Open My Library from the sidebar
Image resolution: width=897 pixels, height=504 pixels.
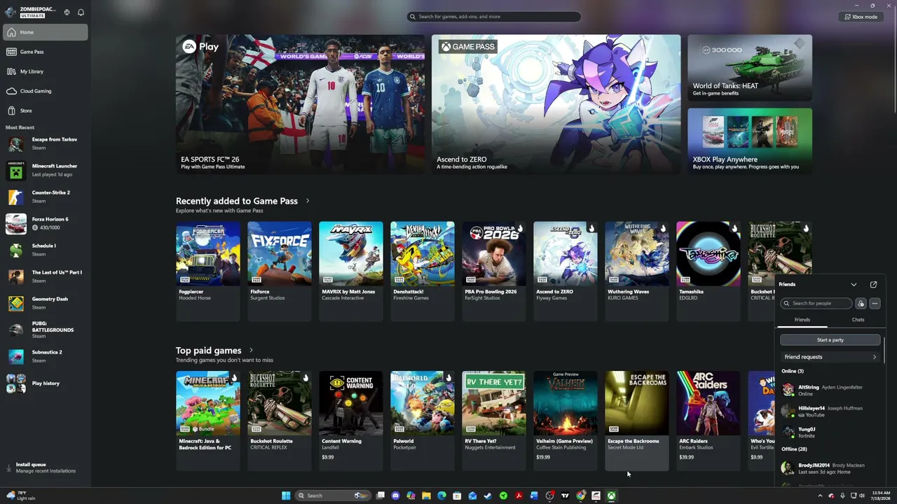46,71
